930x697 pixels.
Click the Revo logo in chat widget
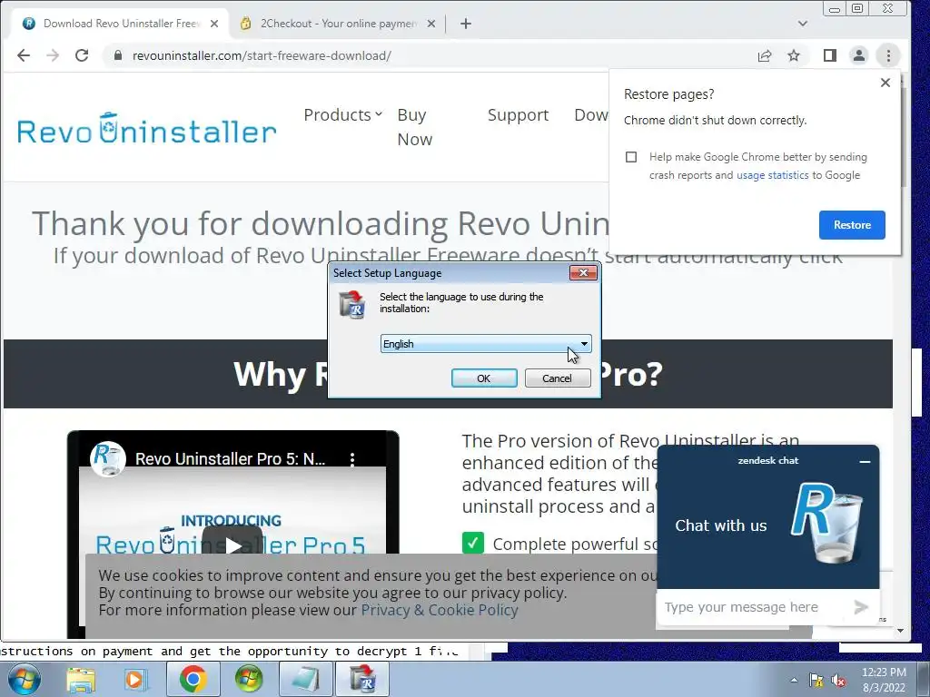click(828, 523)
